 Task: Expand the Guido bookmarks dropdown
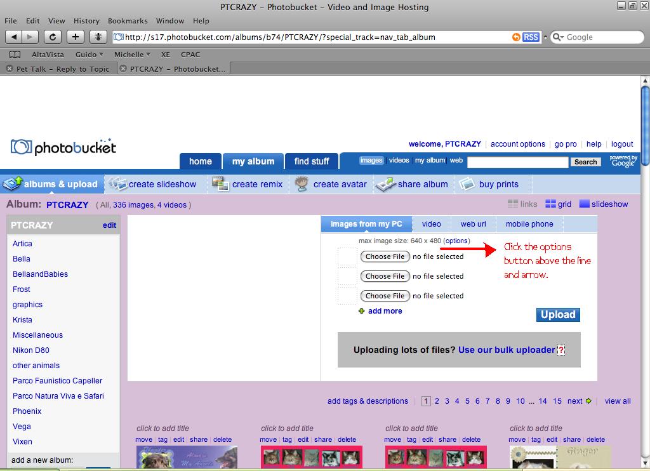[x=90, y=55]
